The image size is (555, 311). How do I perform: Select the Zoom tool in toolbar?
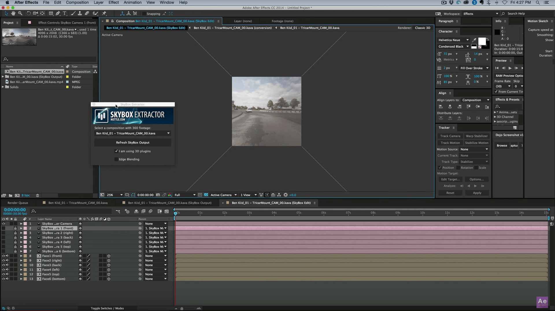(20, 13)
